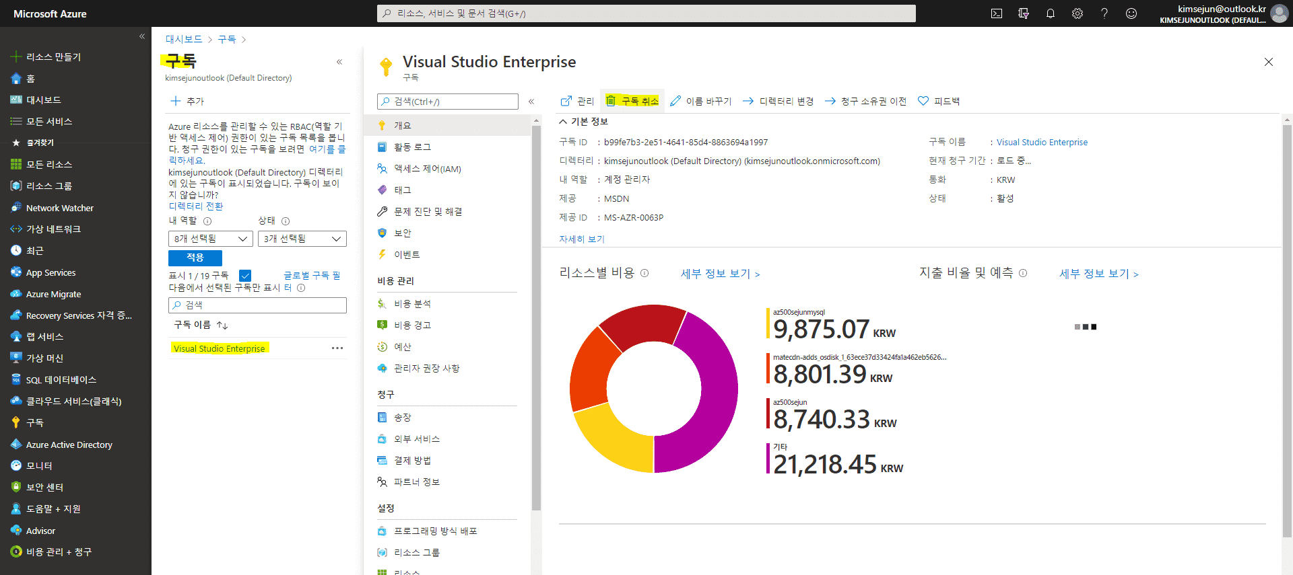The image size is (1293, 575).
Task: Open portal settings gear icon
Action: (1077, 13)
